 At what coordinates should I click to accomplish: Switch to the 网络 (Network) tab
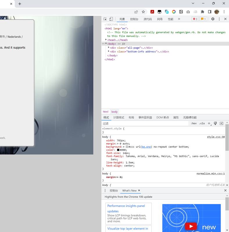tap(160, 19)
